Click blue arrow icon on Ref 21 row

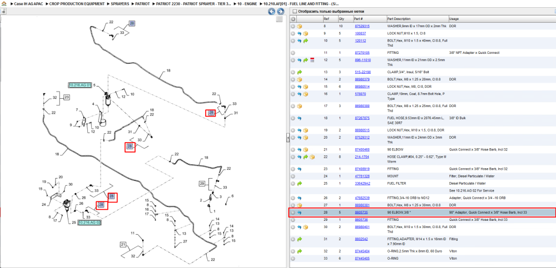(x=299, y=150)
